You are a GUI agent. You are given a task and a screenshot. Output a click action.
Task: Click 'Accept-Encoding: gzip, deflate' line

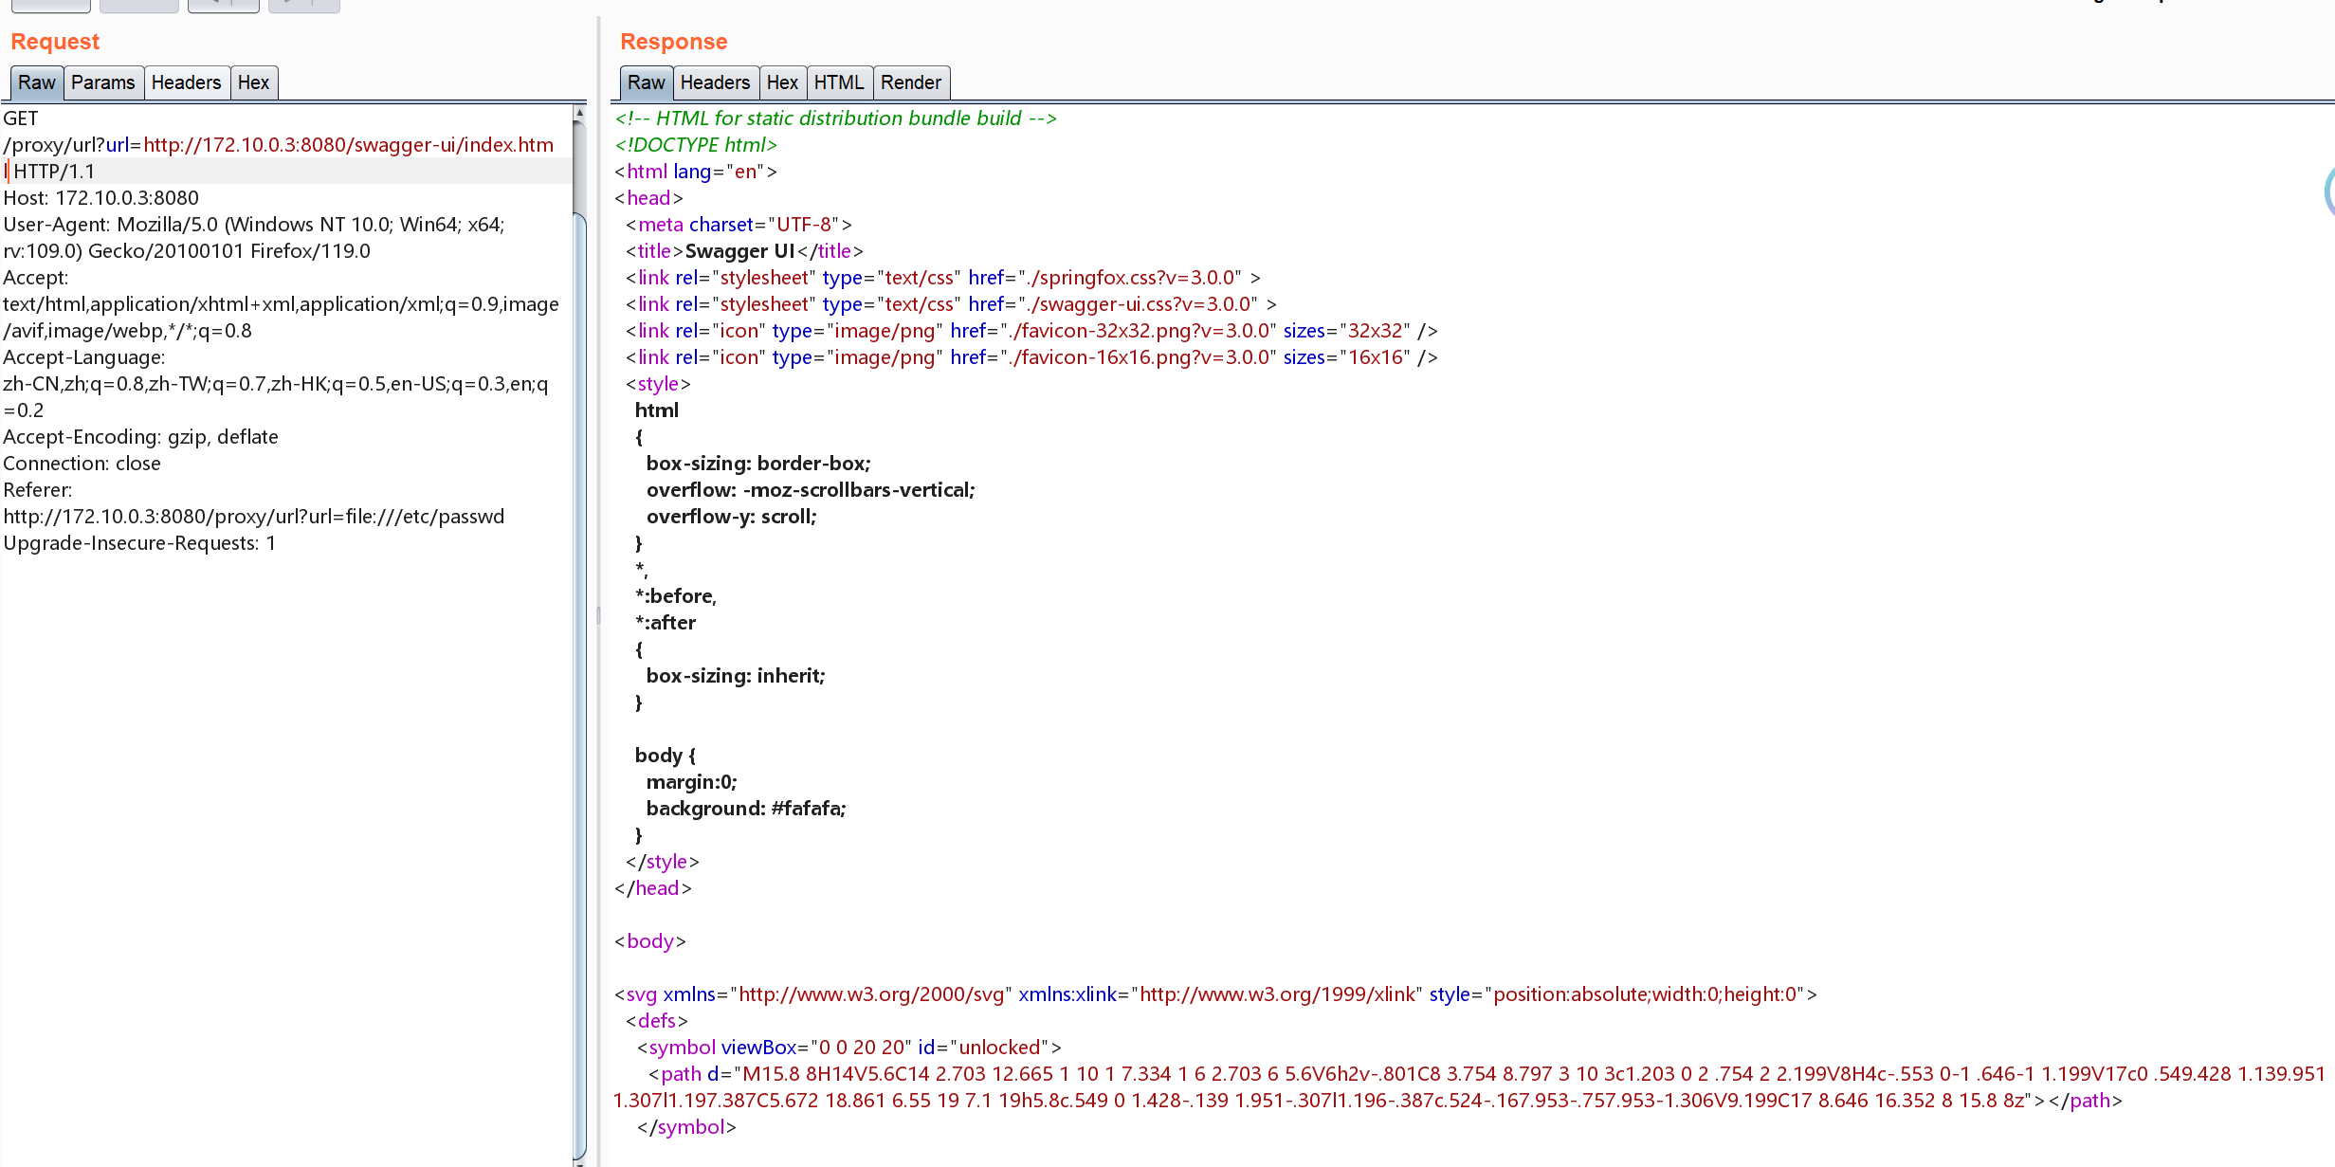pos(141,437)
